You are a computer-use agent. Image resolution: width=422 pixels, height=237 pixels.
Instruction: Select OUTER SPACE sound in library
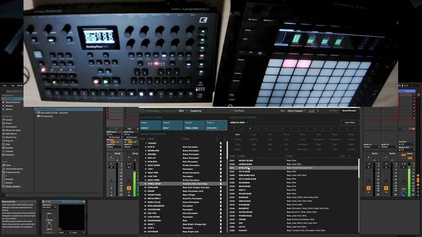(293, 212)
